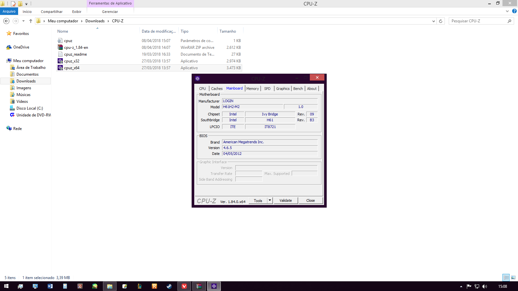Open Word from the taskbar
Image resolution: width=518 pixels, height=291 pixels.
pyautogui.click(x=50, y=286)
